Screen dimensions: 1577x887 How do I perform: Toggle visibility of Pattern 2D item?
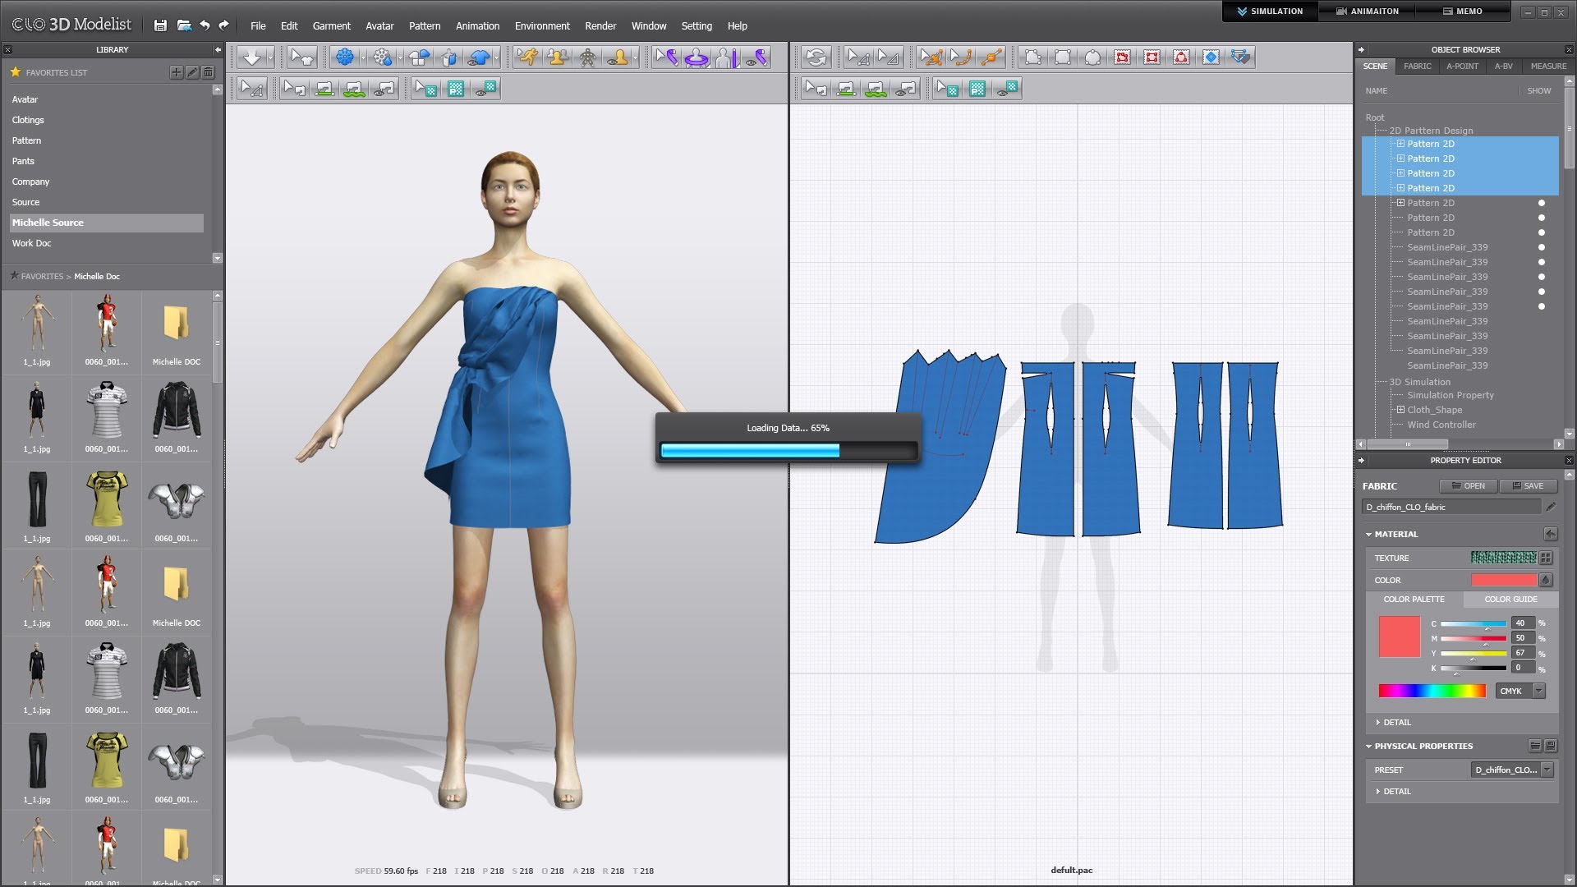pyautogui.click(x=1543, y=203)
